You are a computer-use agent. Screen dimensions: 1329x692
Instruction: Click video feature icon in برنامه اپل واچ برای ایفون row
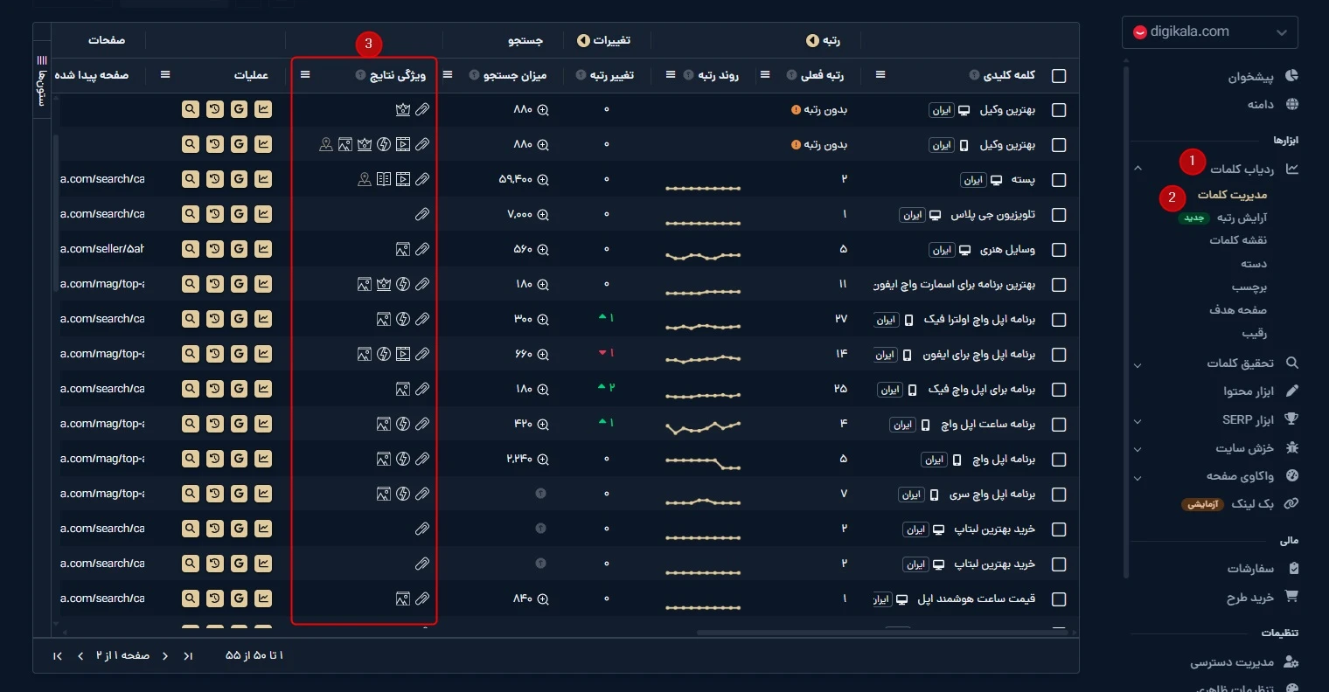tap(403, 354)
